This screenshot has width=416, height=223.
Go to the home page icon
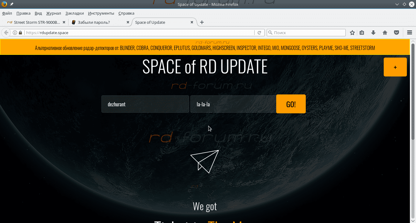(x=385, y=33)
